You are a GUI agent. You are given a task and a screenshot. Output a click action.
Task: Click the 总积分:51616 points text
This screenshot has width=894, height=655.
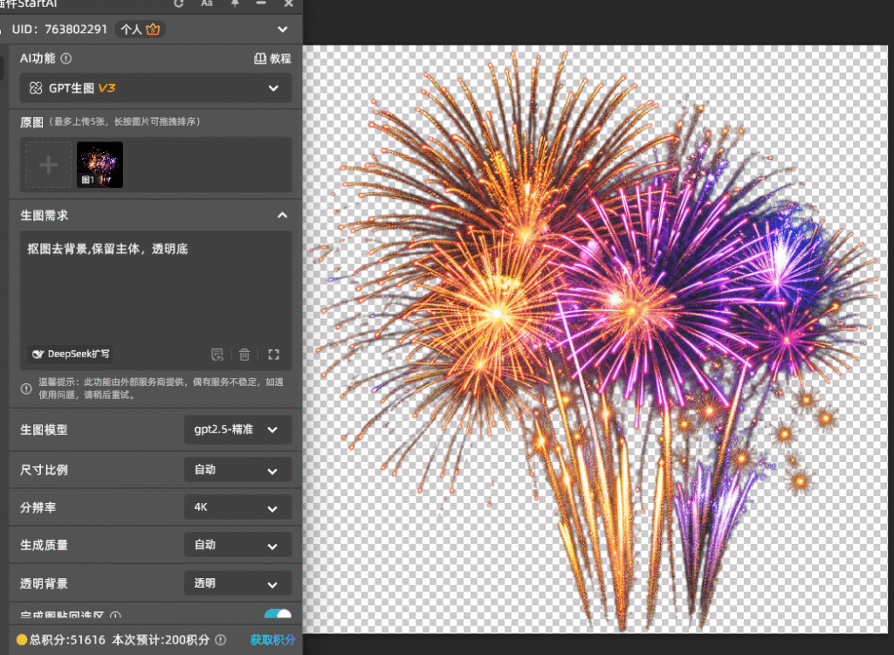(67, 639)
